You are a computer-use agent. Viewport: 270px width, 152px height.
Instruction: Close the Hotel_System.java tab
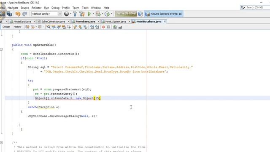click(130, 22)
